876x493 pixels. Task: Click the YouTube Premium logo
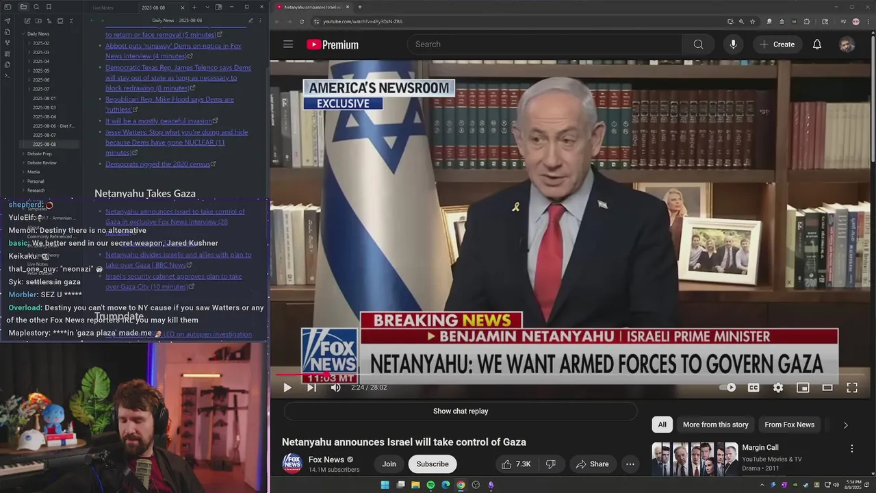click(x=333, y=45)
